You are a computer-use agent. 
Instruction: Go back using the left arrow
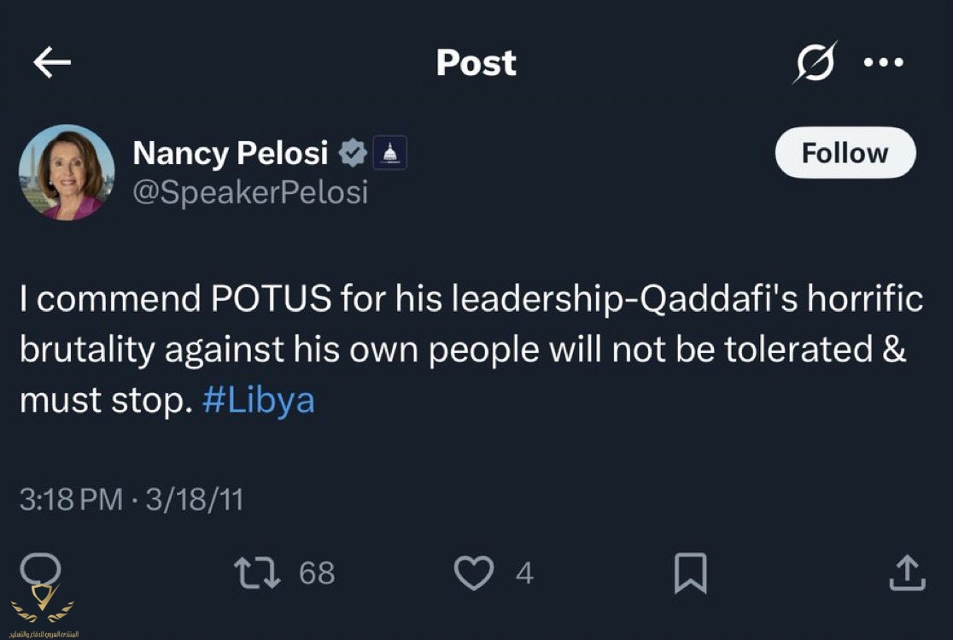click(52, 62)
